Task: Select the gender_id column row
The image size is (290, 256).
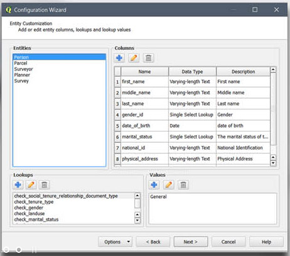Action: point(192,114)
